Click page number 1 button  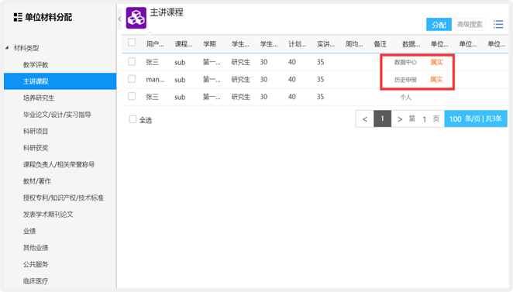(x=383, y=119)
